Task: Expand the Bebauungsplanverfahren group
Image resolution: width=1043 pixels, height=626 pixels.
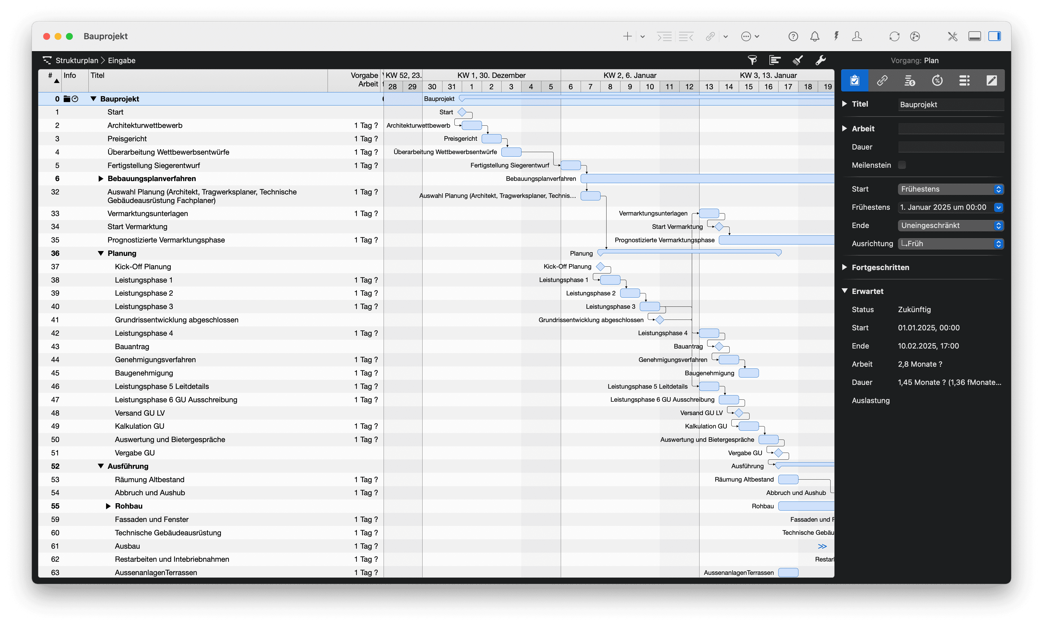Action: pyautogui.click(x=100, y=179)
